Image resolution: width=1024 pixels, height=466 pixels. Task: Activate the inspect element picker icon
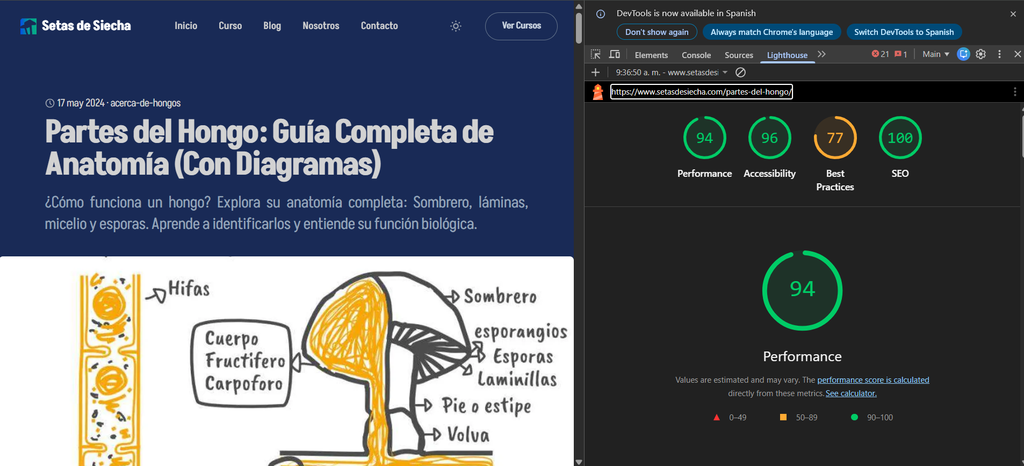tap(595, 54)
